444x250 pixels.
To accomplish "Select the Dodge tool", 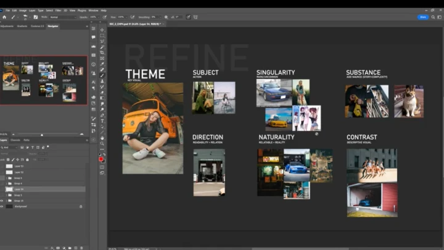I will tap(102, 110).
